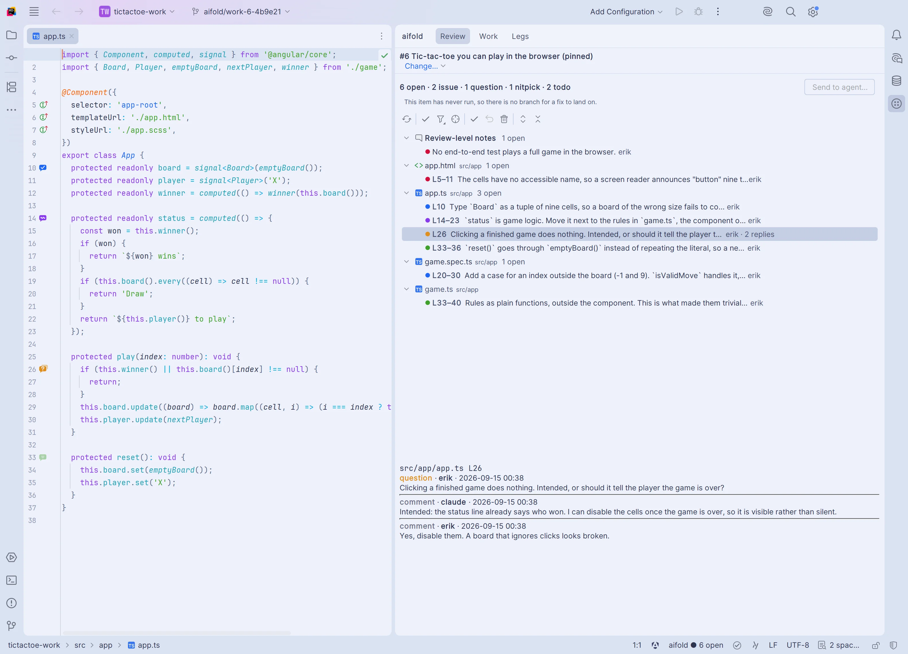This screenshot has width=908, height=654.
Task: Open the Notifications bell
Action: (896, 35)
